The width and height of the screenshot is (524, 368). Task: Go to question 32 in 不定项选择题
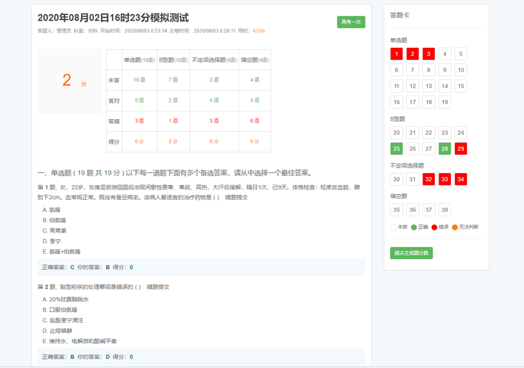(x=428, y=179)
